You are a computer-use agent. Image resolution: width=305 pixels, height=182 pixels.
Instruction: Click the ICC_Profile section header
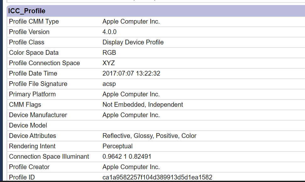(27, 11)
